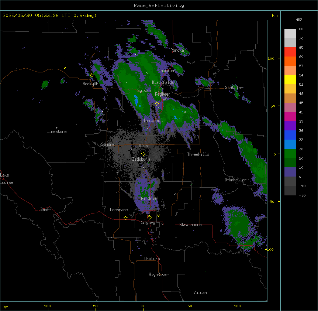Select the Lake Louise label
The width and height of the screenshot is (318, 311).
(7, 179)
